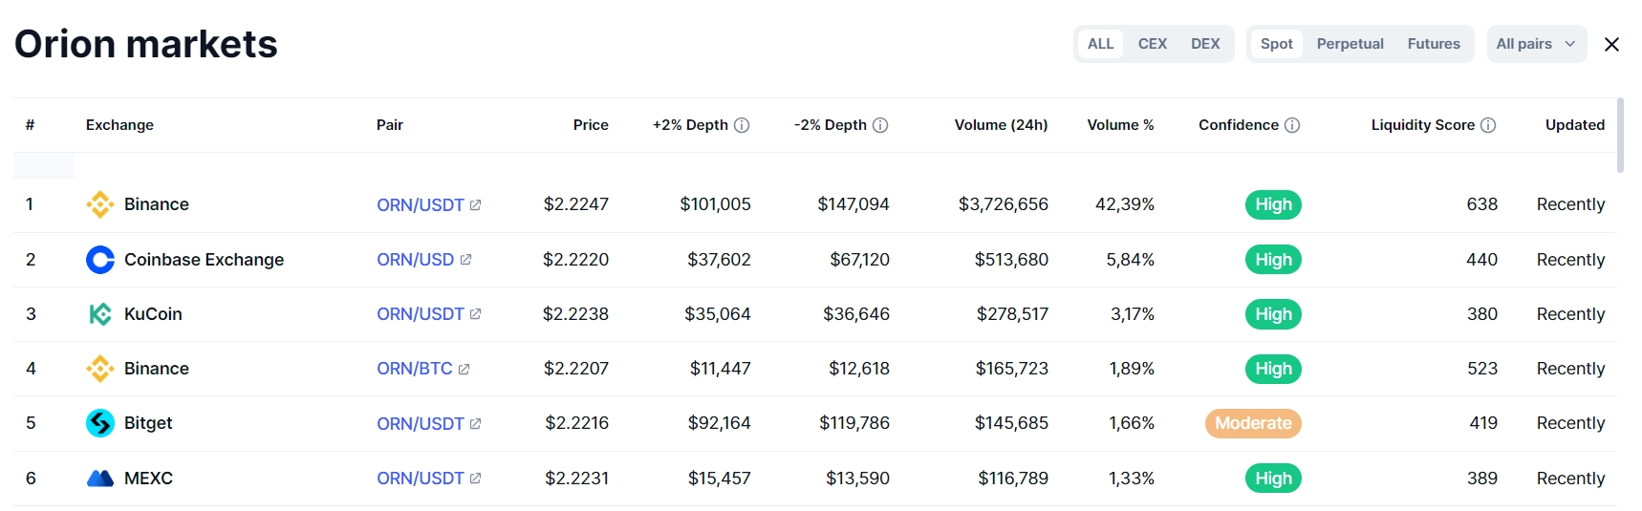1642x511 pixels.
Task: Click Moderate confidence badge for Bitget
Action: [x=1253, y=423]
